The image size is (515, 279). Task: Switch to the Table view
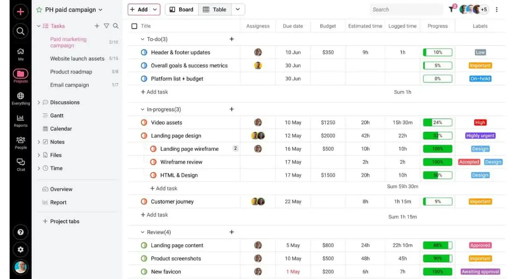pyautogui.click(x=215, y=9)
